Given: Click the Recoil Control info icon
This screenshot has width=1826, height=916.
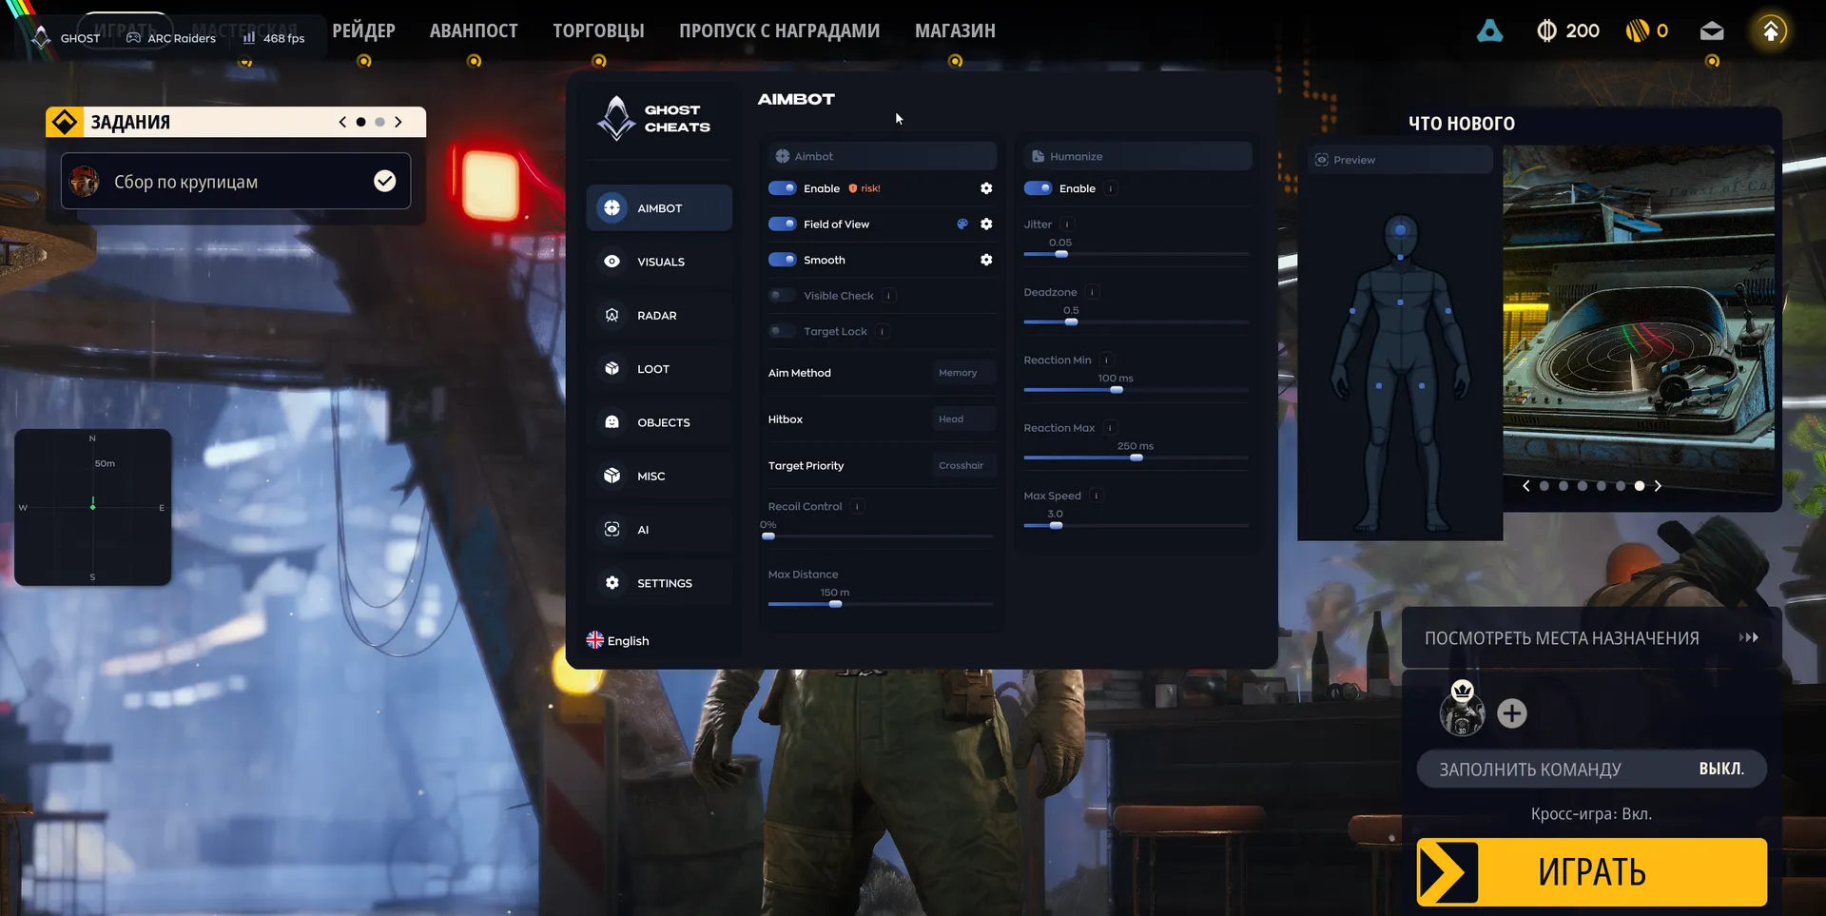Looking at the screenshot, I should point(857,507).
